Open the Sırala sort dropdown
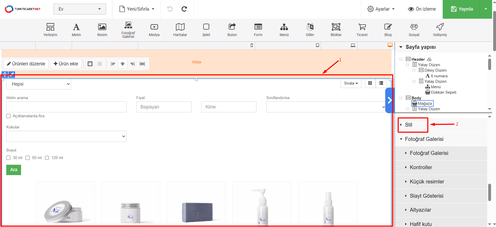The image size is (496, 227). (x=351, y=83)
